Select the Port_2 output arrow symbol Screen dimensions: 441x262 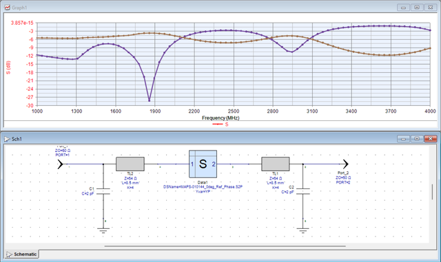346,164
